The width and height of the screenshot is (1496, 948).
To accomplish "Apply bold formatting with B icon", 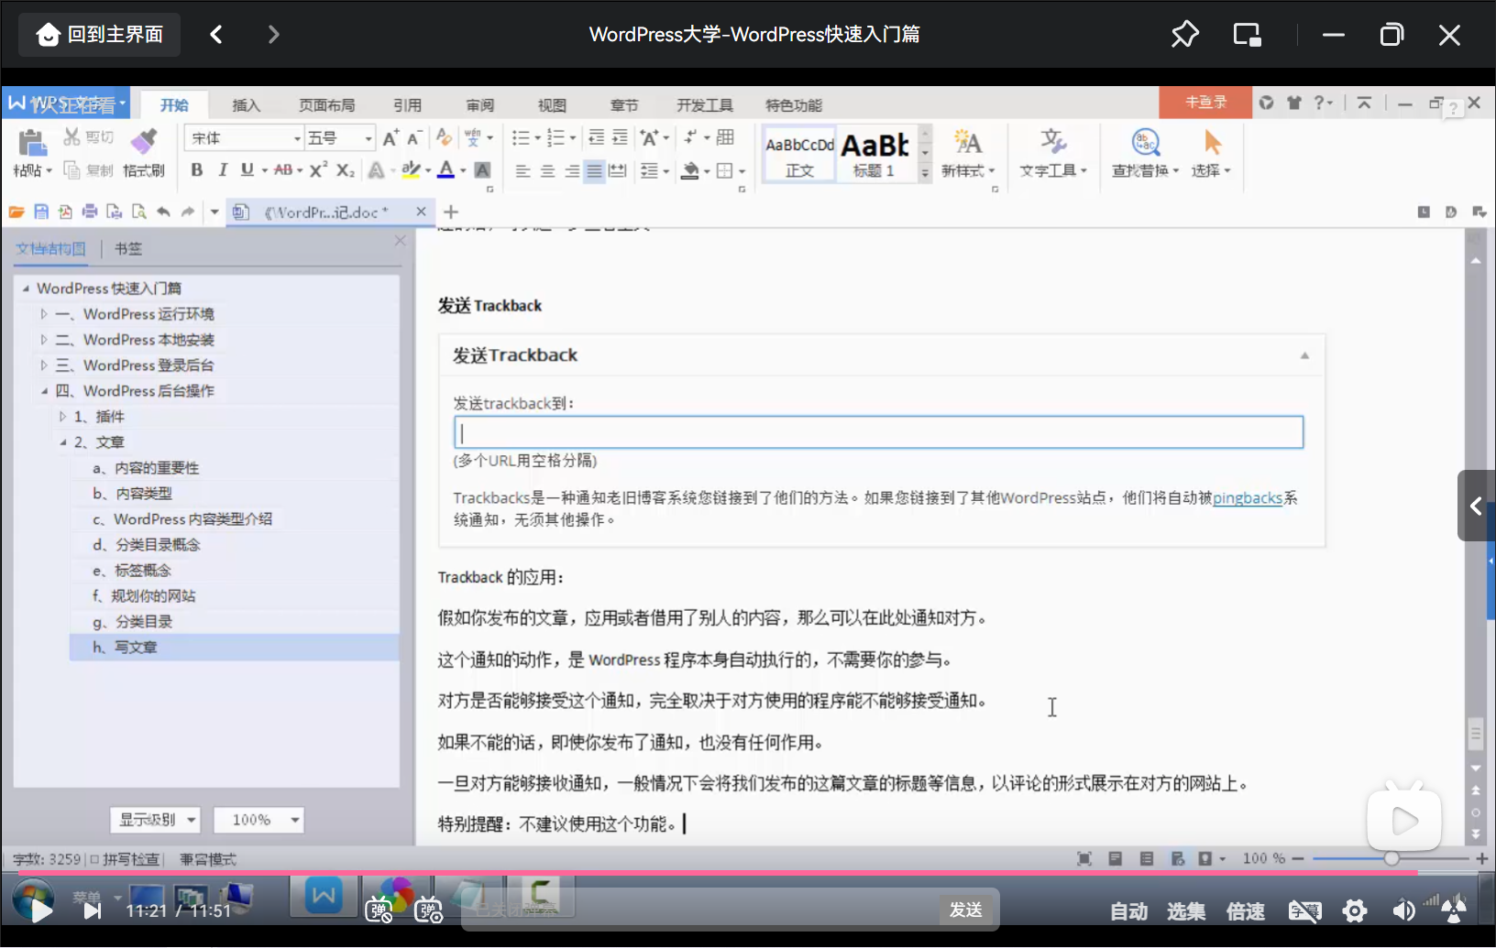I will pos(197,169).
